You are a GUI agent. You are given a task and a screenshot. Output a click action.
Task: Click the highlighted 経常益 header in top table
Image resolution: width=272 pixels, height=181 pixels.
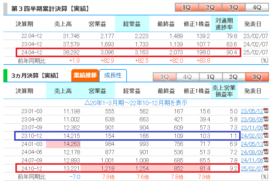click(132, 24)
